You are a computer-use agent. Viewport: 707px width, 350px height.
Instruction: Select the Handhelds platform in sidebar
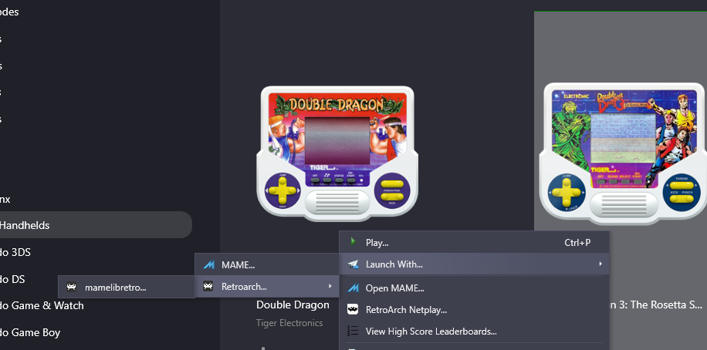tap(95, 225)
